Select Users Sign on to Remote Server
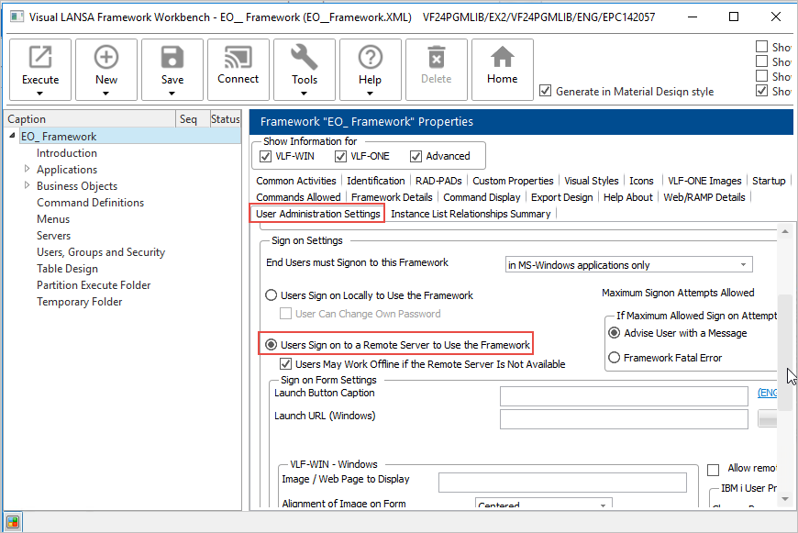The image size is (798, 533). tap(272, 345)
